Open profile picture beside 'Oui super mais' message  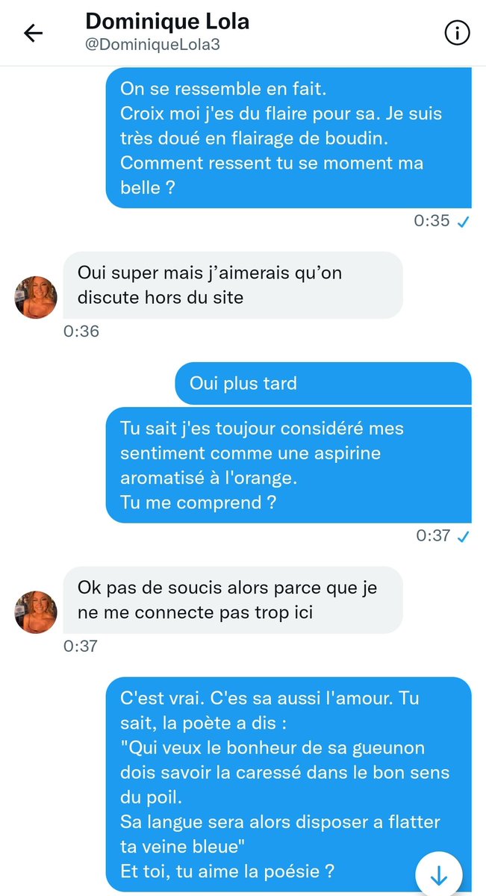coord(36,296)
